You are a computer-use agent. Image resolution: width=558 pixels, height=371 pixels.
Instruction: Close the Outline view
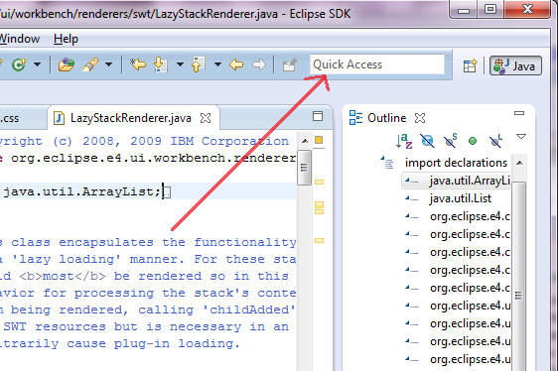point(420,118)
